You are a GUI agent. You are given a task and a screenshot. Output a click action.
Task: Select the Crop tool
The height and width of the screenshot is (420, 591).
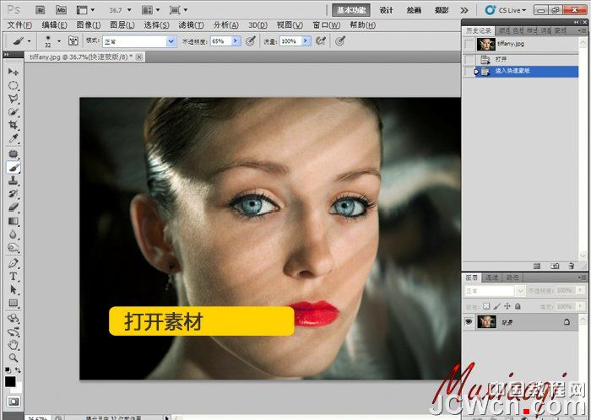[14, 125]
